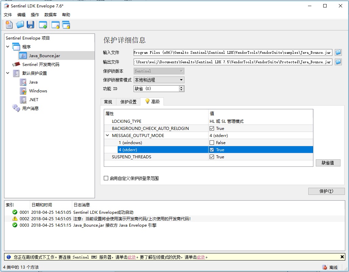Switch to the 保护设置 tab

pos(128,102)
